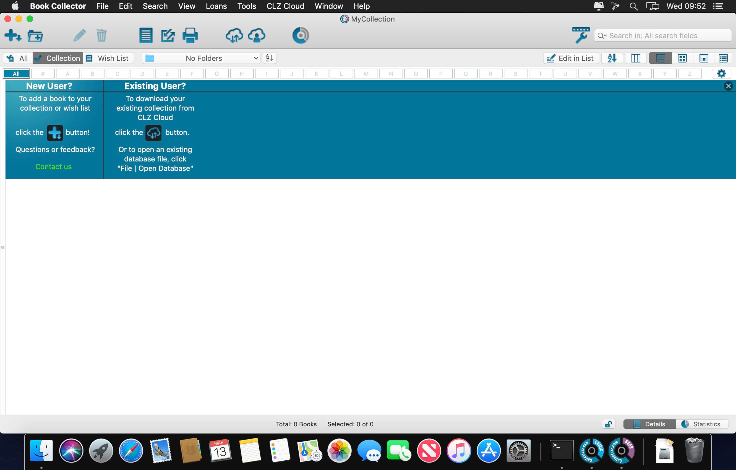Switch to the Wish List filter
Image resolution: width=736 pixels, height=470 pixels.
[x=108, y=58]
